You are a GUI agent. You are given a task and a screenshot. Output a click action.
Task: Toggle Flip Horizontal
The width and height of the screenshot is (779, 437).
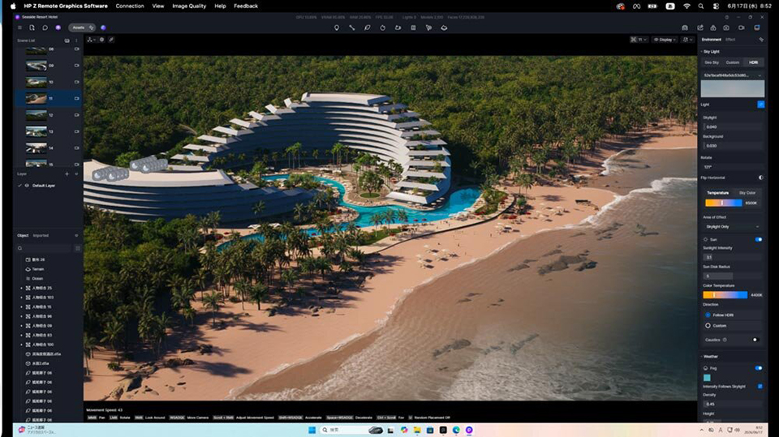761,178
